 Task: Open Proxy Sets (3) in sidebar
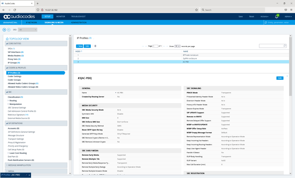14,59
